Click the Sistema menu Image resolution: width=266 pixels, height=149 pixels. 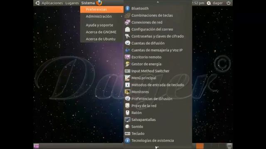(x=88, y=3)
